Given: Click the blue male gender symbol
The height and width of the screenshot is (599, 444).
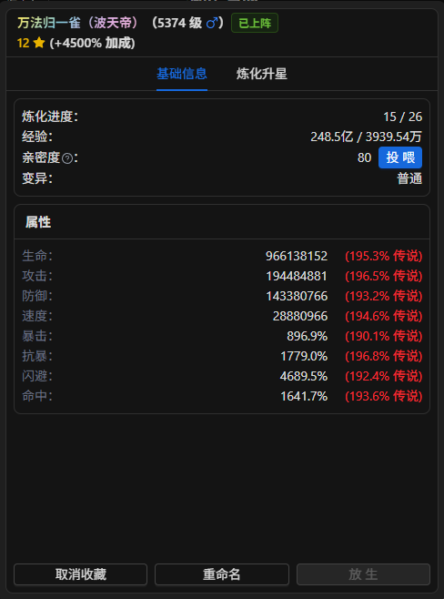Looking at the screenshot, I should (212, 24).
